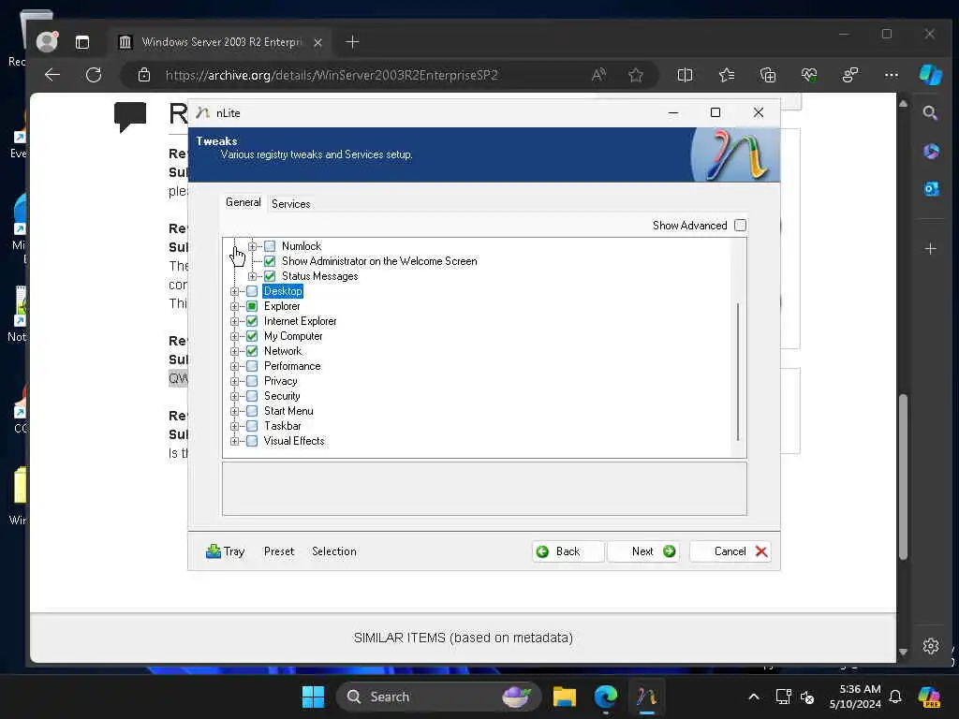Close the Windows Server 2003 tab
This screenshot has width=959, height=719.
click(318, 43)
